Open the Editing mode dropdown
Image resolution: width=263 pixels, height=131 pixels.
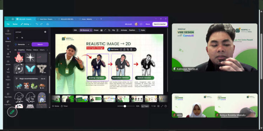click(26, 24)
